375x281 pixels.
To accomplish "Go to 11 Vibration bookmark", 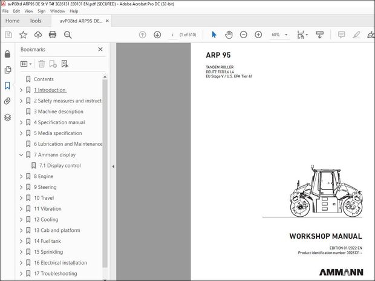I will tap(48, 209).
